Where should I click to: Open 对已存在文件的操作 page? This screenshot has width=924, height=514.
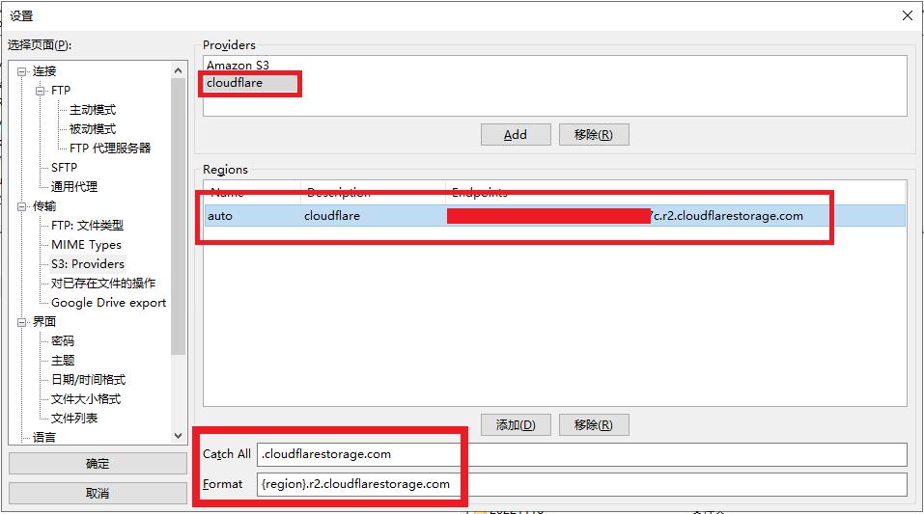click(103, 284)
